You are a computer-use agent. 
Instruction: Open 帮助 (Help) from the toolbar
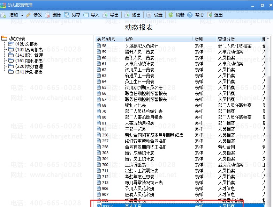pyautogui.click(x=190, y=15)
